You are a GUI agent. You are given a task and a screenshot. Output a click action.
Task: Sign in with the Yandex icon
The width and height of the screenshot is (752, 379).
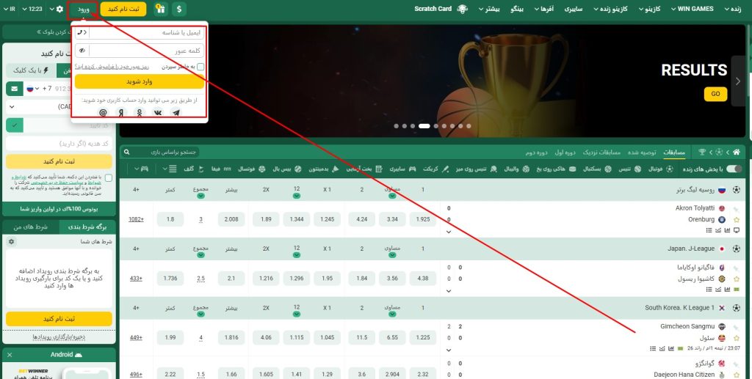(121, 113)
